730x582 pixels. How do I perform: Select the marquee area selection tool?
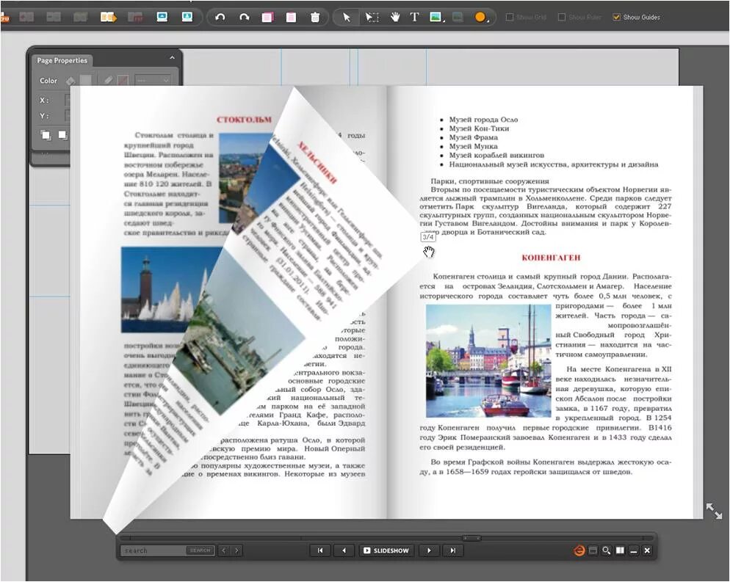point(372,18)
